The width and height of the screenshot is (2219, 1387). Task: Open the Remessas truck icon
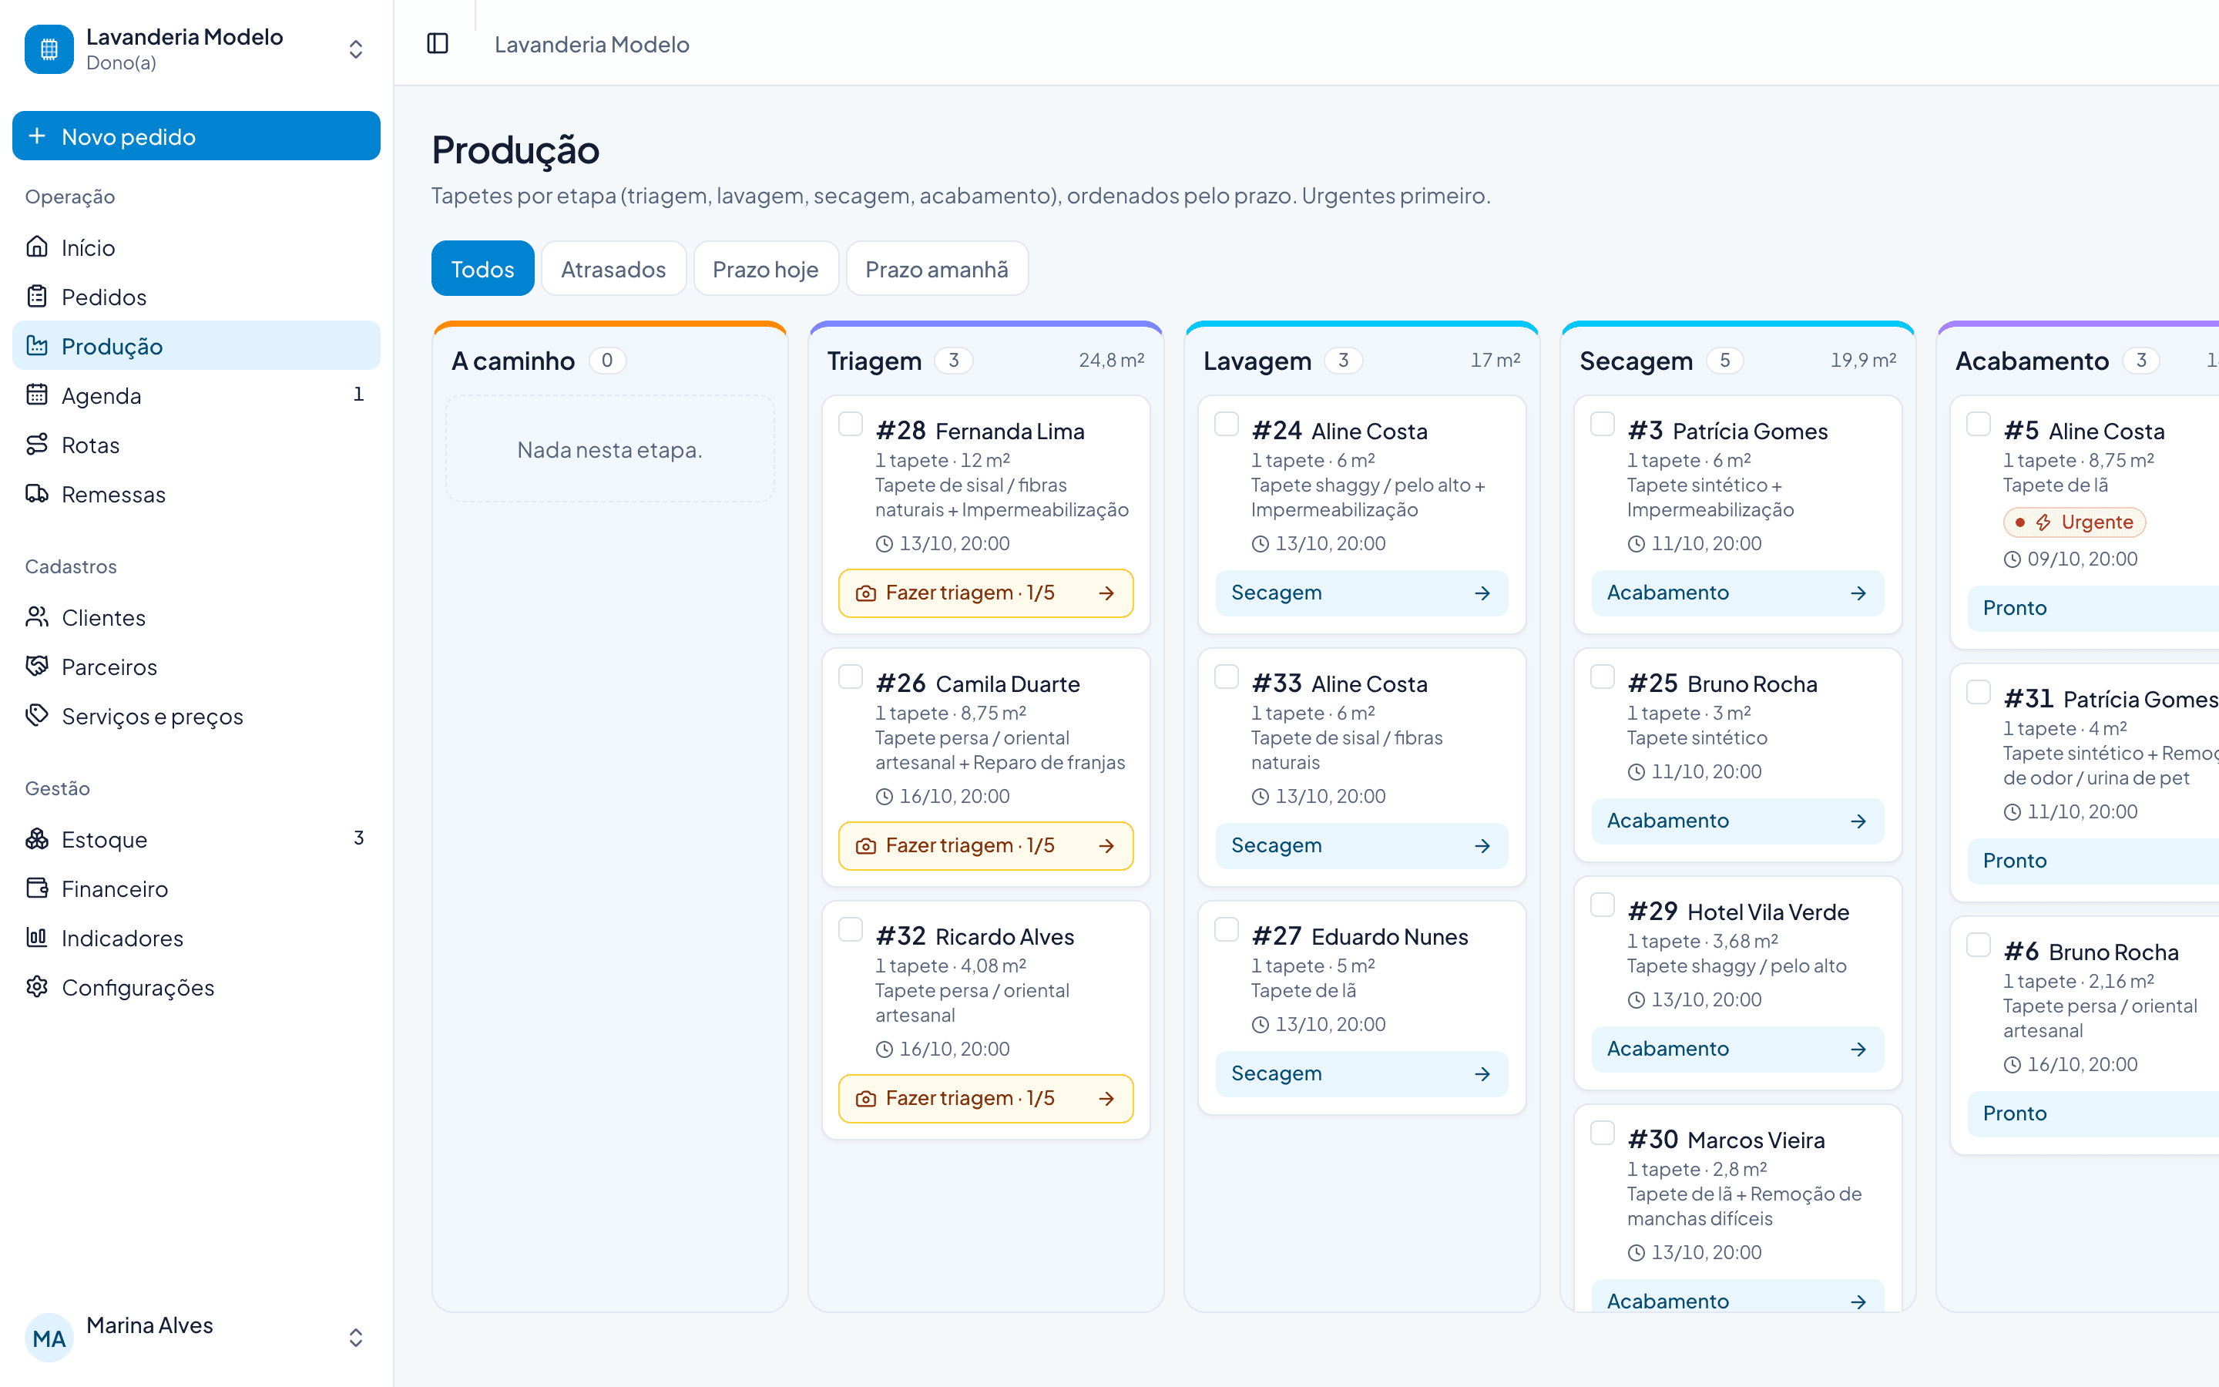pos(37,493)
